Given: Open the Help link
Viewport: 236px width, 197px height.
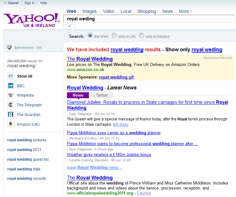Looking at the screenshot, I should [x=44, y=3].
